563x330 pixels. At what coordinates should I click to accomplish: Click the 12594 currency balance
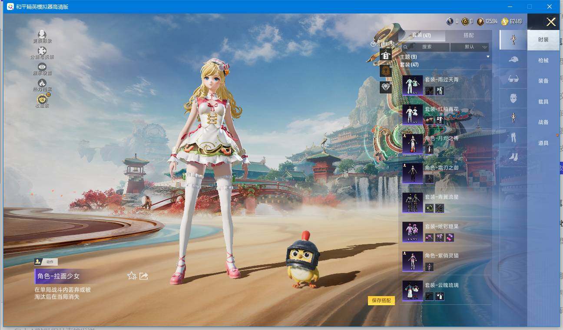point(491,21)
